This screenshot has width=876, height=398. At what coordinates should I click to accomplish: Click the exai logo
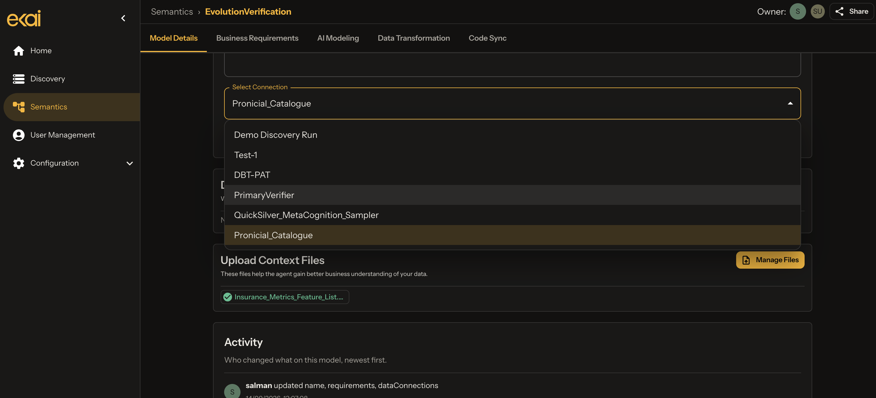[x=24, y=18]
